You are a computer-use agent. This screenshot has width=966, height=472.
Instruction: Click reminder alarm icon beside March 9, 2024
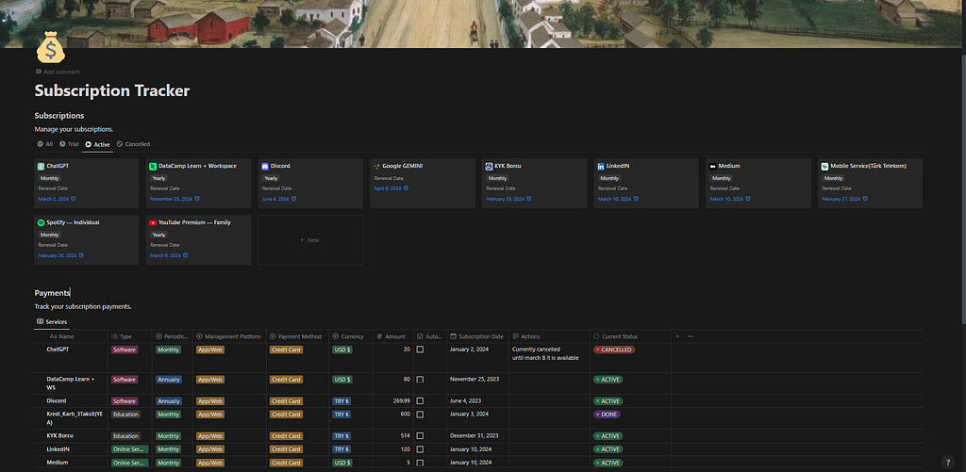coord(186,254)
